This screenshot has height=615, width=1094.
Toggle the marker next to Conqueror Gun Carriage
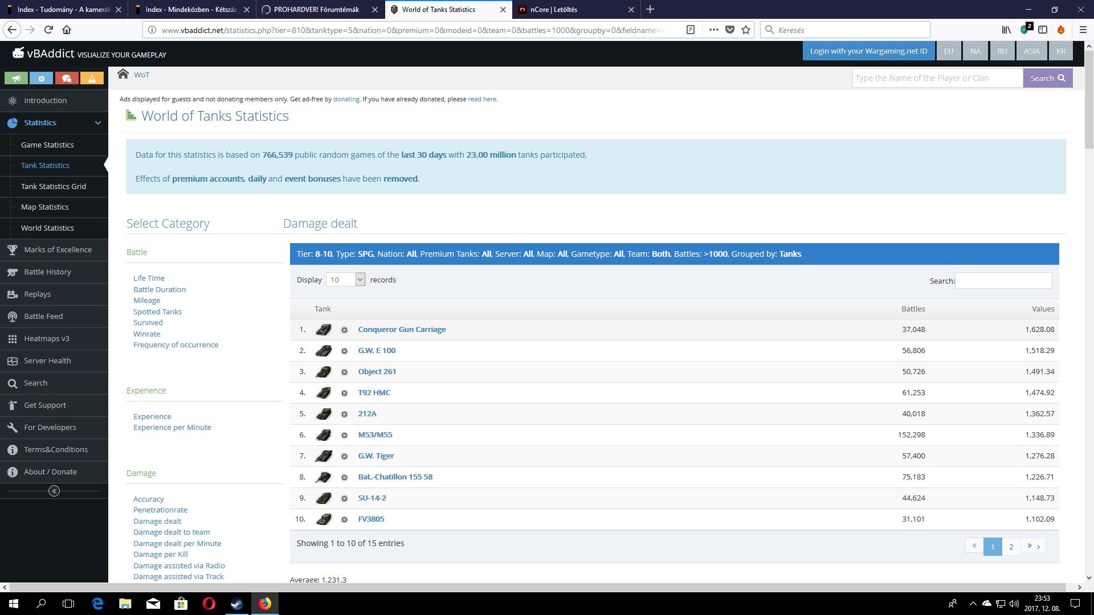tap(344, 330)
